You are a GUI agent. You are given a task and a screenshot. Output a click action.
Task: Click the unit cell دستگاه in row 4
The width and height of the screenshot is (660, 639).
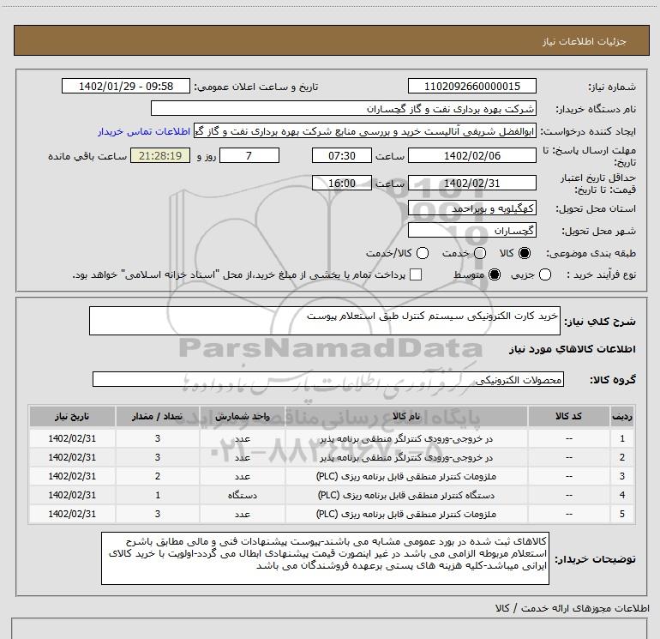point(243,496)
